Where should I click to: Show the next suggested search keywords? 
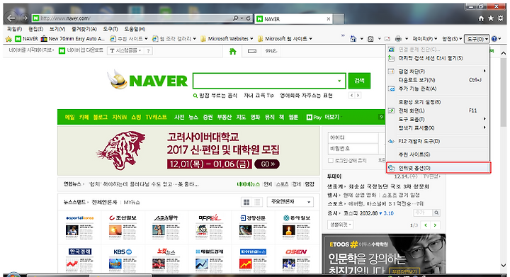(358, 95)
